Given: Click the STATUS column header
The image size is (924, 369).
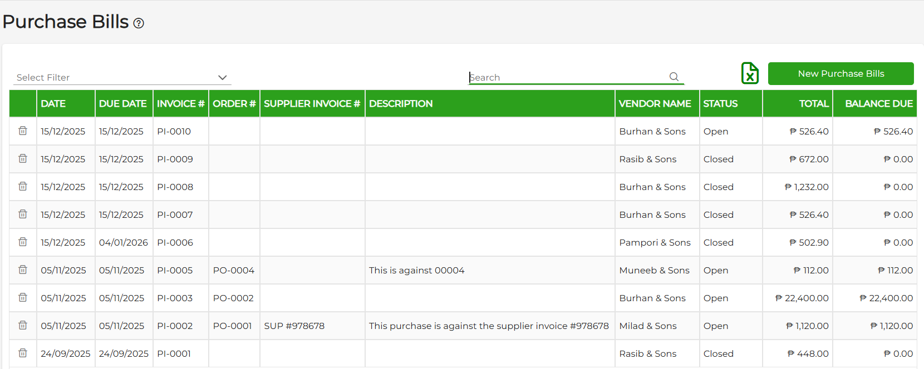Looking at the screenshot, I should [x=720, y=104].
